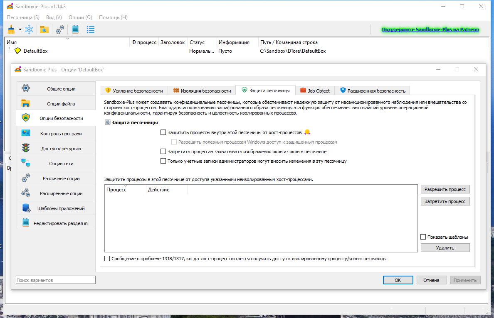The image size is (494, 318).
Task: Click the gears icon for Расширенные опции
Action: 26,193
